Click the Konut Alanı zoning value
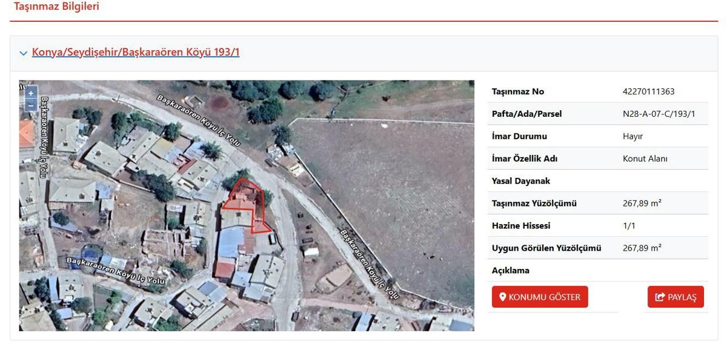 [x=645, y=159]
